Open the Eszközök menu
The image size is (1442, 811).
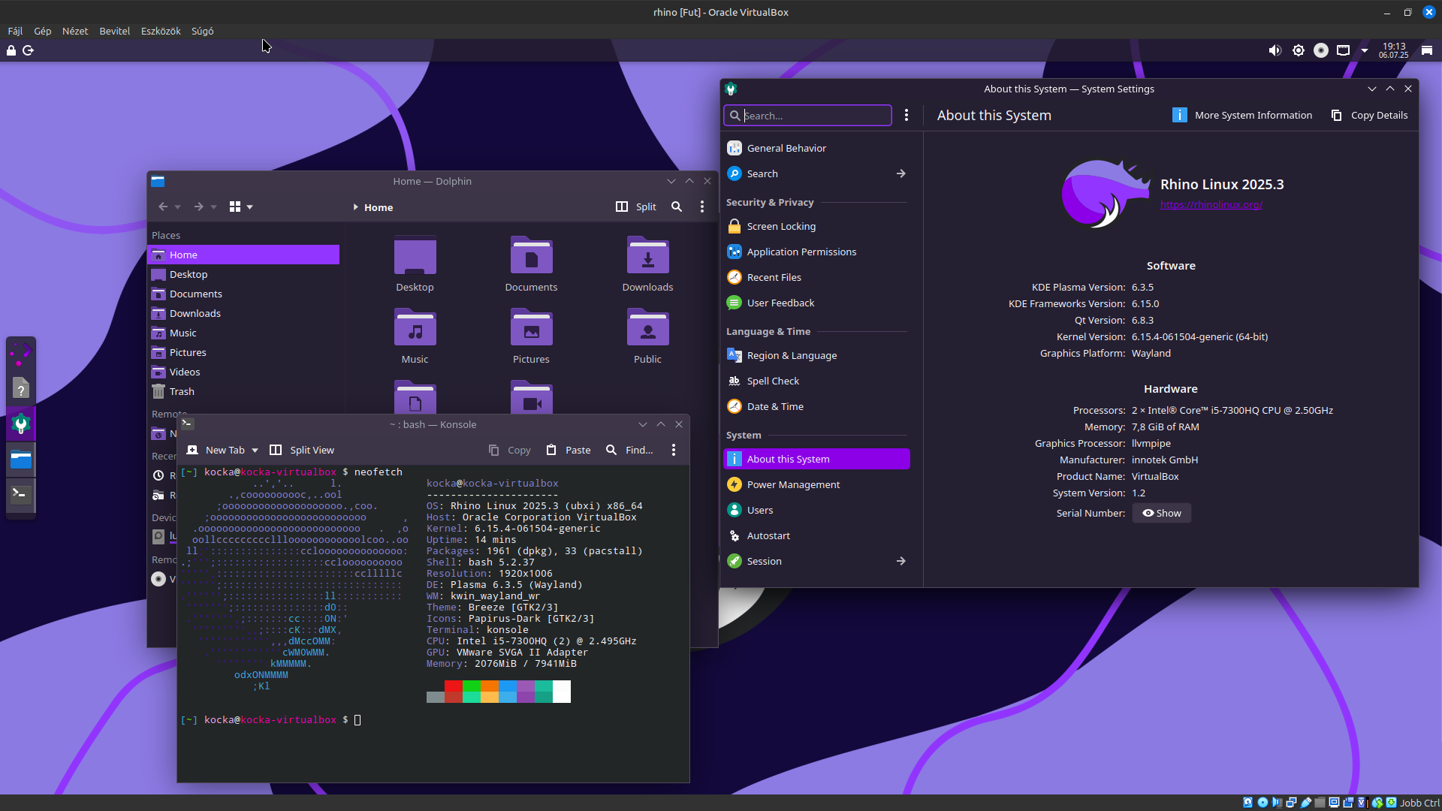tap(161, 31)
